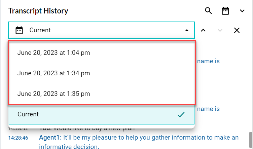Go to next transcript with down arrow
This screenshot has width=253, height=149.
[220, 30]
